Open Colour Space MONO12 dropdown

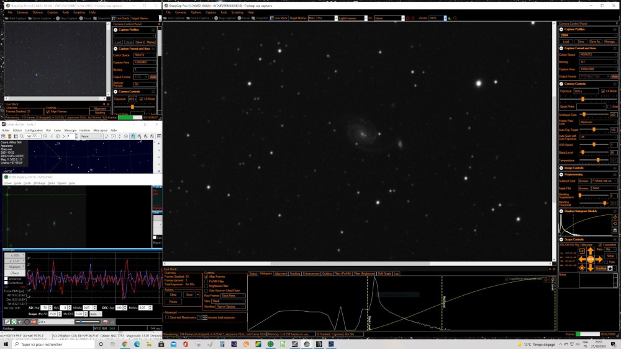pyautogui.click(x=597, y=55)
